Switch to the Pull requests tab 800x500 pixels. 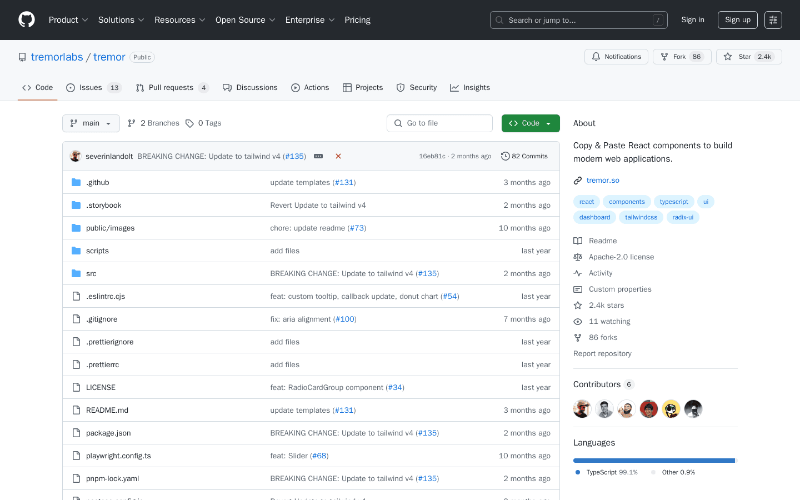click(x=172, y=88)
